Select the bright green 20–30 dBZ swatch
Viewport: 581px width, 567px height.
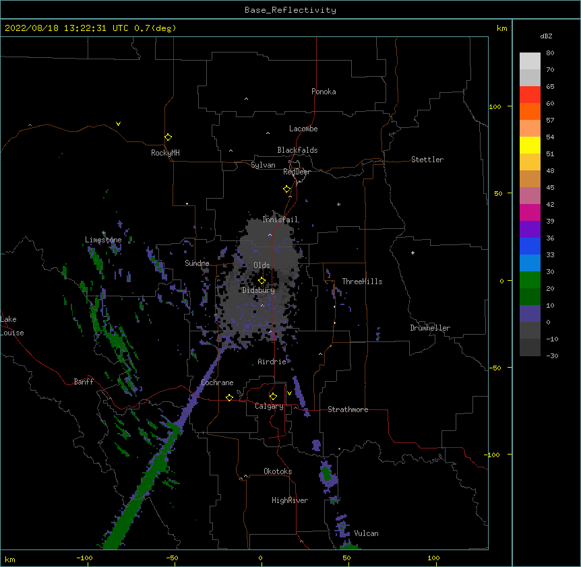pyautogui.click(x=530, y=280)
